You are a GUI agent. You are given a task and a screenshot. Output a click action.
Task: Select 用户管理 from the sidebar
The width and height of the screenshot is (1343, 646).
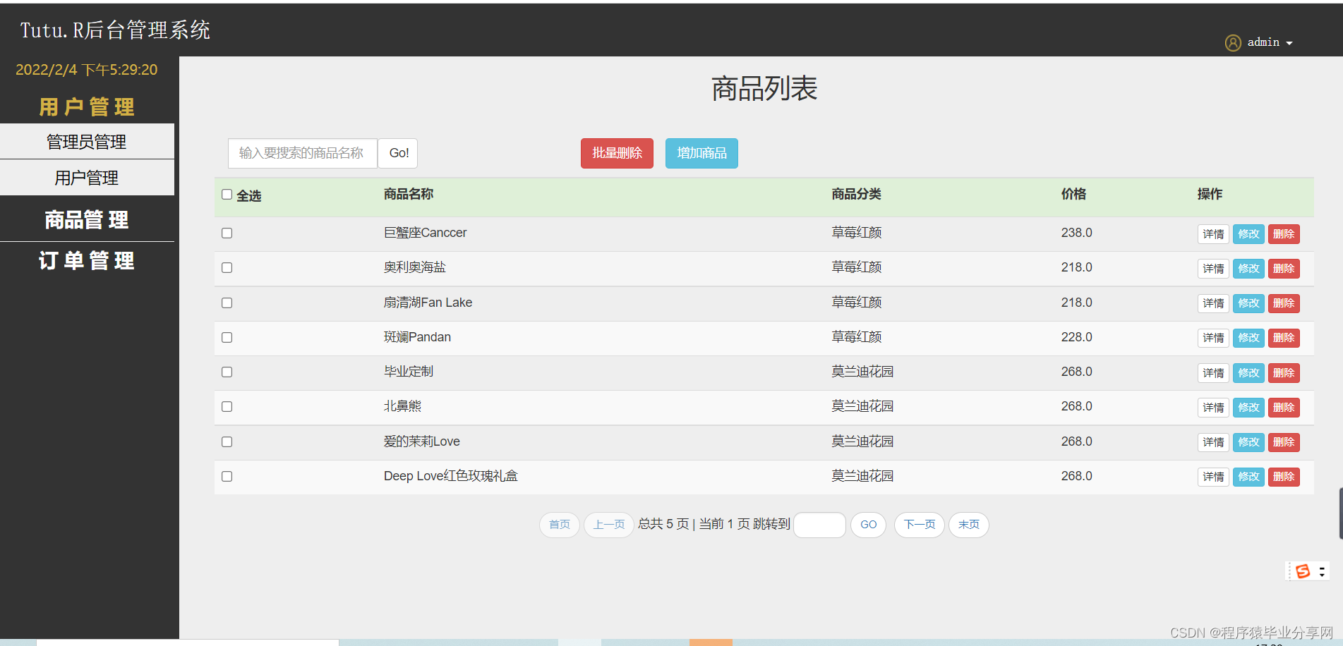[x=86, y=177]
